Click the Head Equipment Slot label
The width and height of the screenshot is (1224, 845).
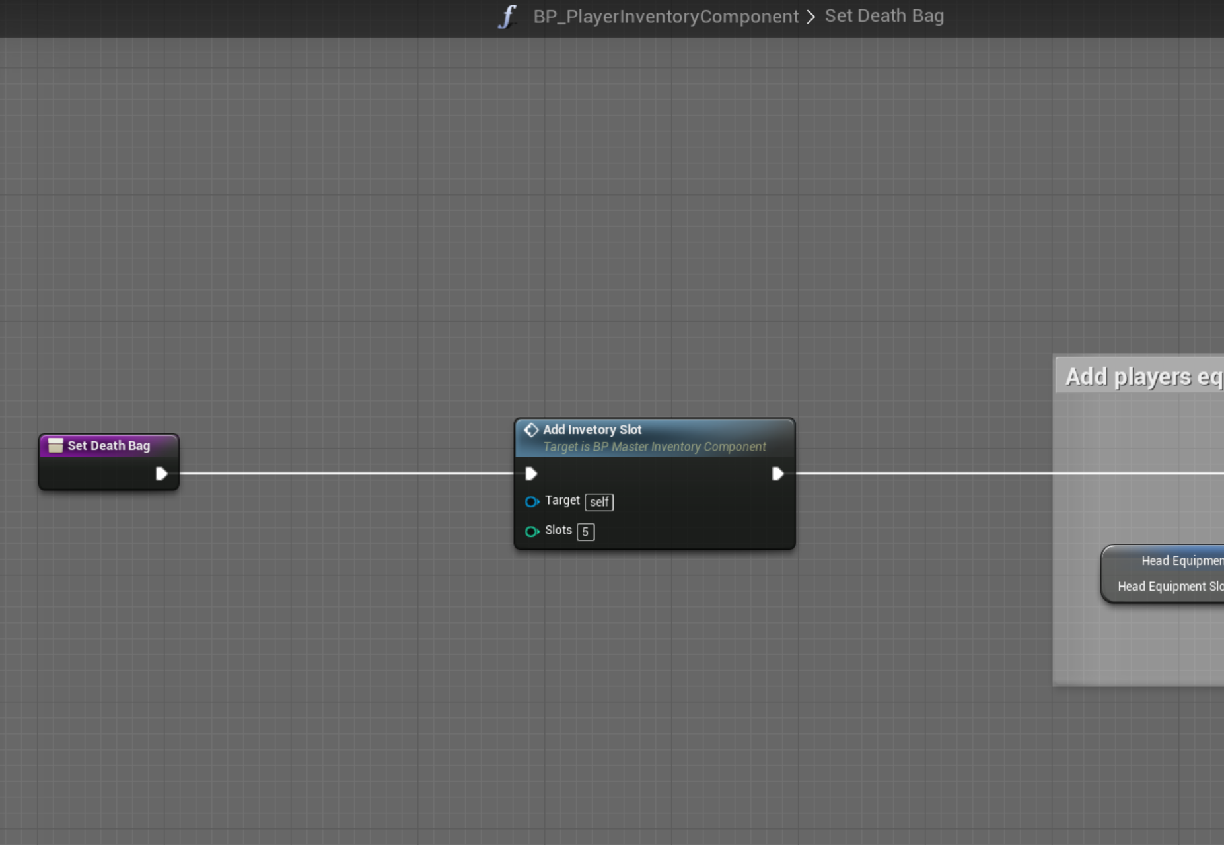[1170, 586]
